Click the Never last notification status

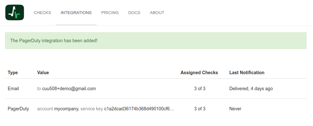pyautogui.click(x=235, y=109)
